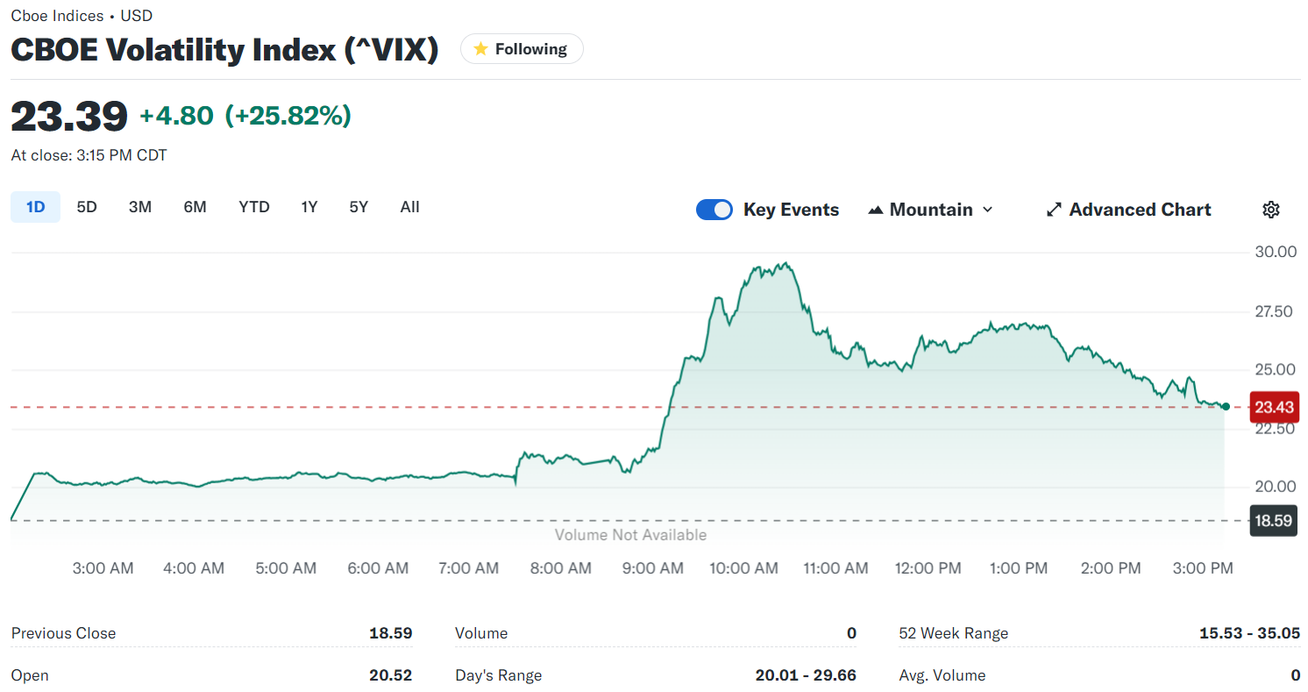Click the 52 Week Range value 15.53 - 35.05
Image resolution: width=1308 pixels, height=692 pixels.
click(1249, 633)
